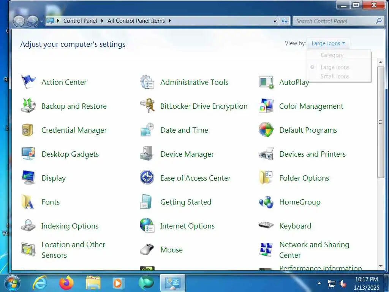Open the Performance Information link text
The height and width of the screenshot is (292, 389).
tap(320, 268)
